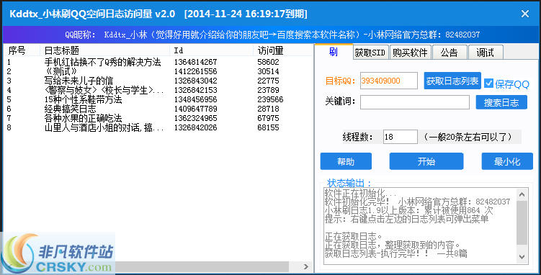The image size is (541, 275).
Task: Toggle the 保存QQ checkbox
Action: pyautogui.click(x=488, y=84)
